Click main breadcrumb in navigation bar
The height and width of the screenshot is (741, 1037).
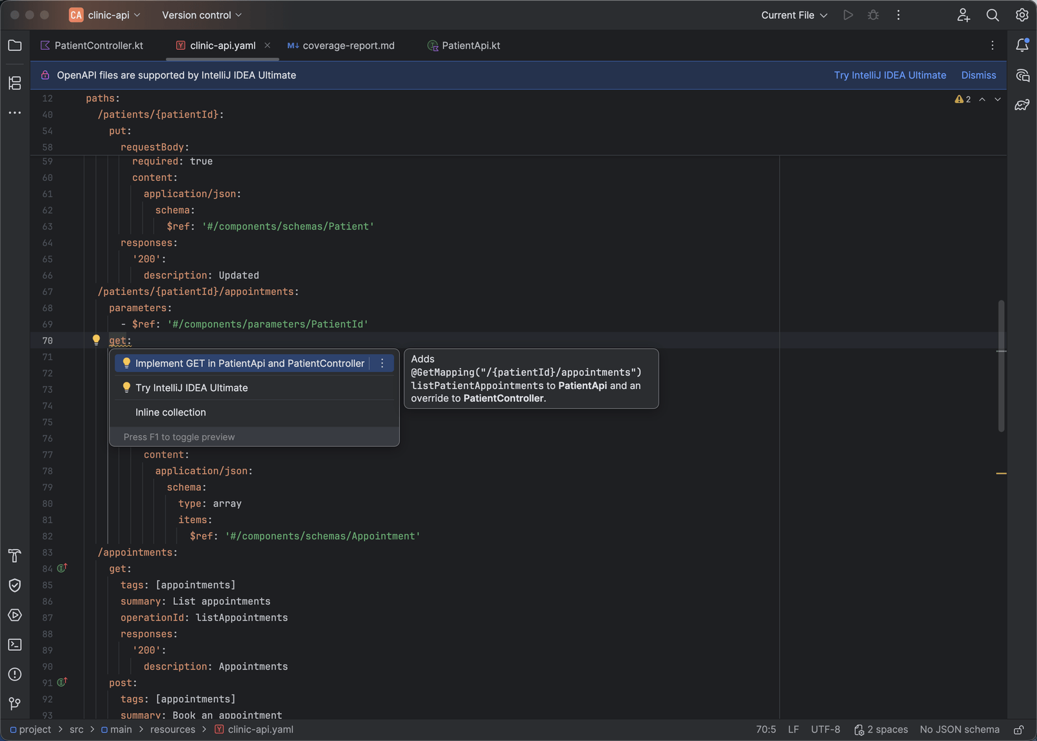116,730
